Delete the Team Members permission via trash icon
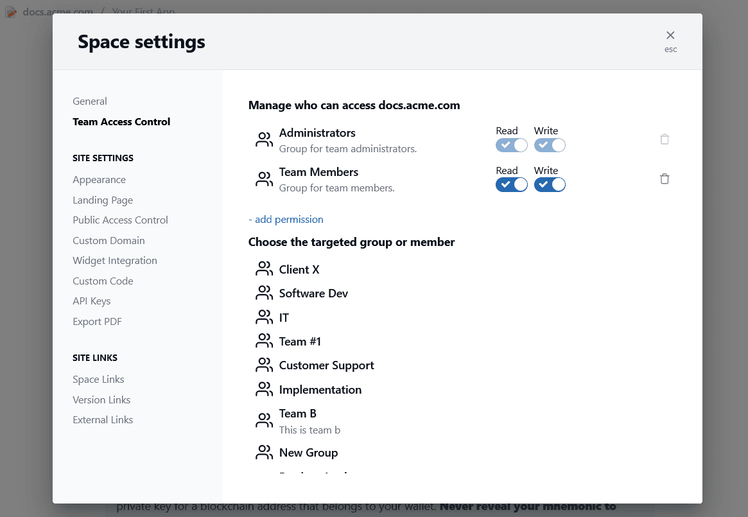748x517 pixels. tap(665, 179)
